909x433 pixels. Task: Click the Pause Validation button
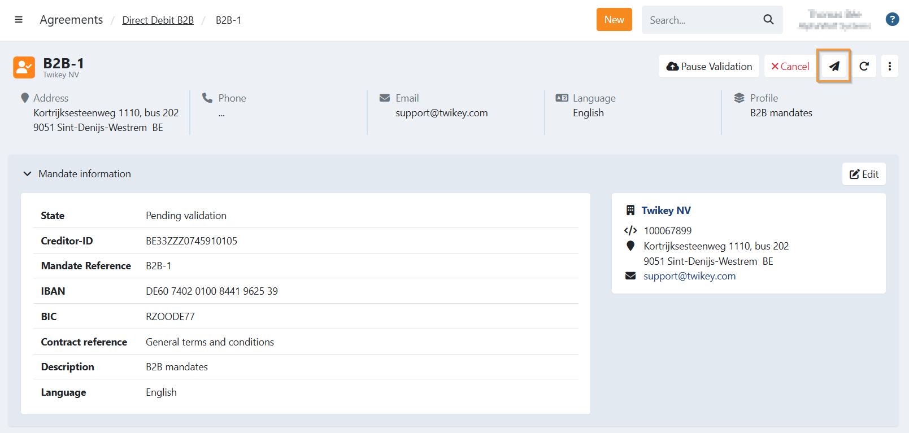click(x=709, y=66)
